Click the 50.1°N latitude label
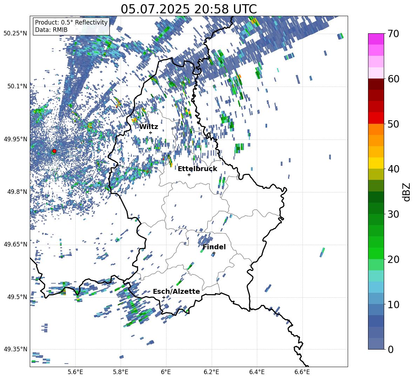Image resolution: width=415 pixels, height=379 pixels. pos(17,86)
